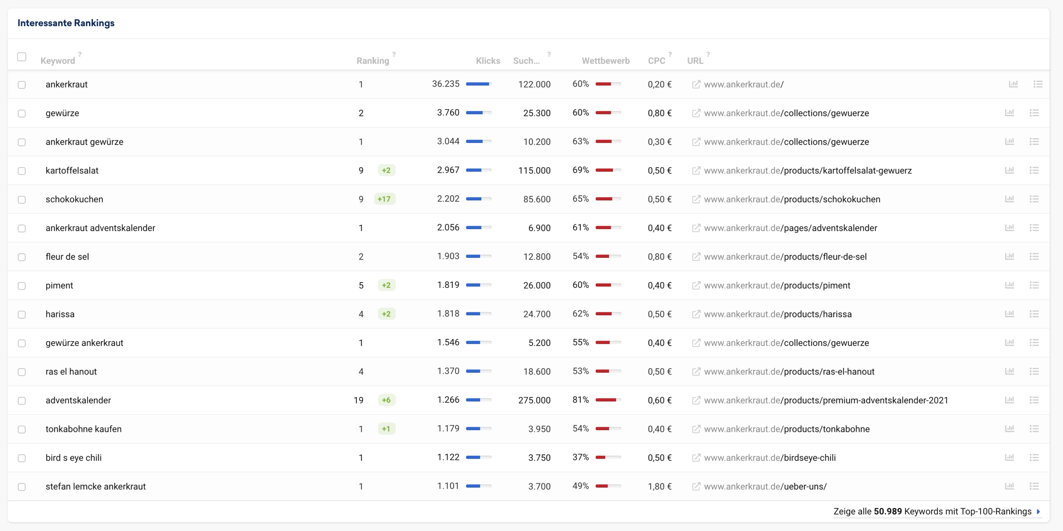Open list icon in kartoffelsalat row

point(1034,170)
